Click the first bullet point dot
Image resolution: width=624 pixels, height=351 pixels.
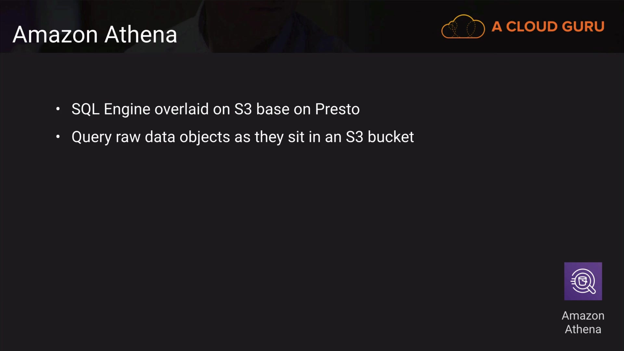point(58,109)
